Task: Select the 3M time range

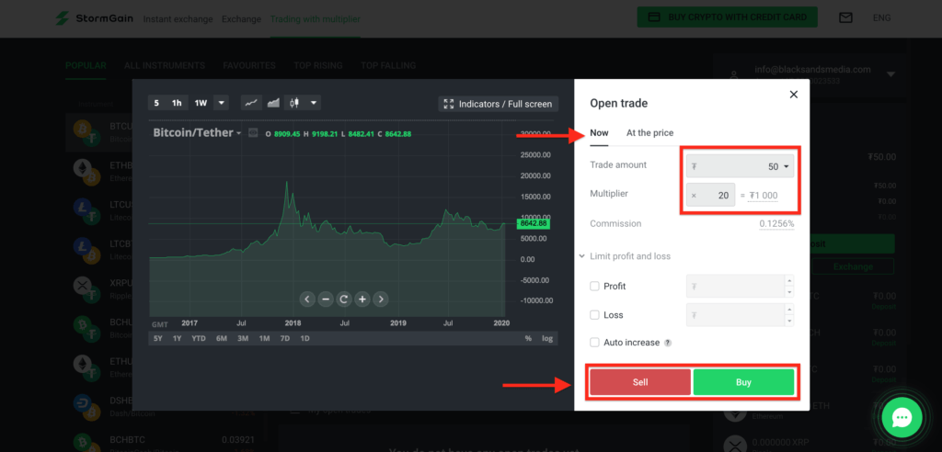Action: (243, 339)
